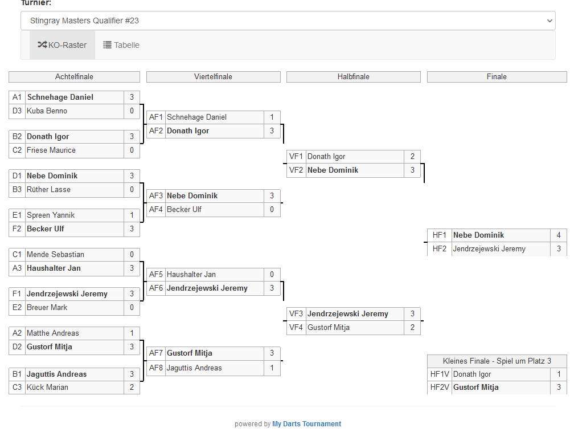The height and width of the screenshot is (432, 574).
Task: Switch to the Tabelle tab
Action: 121,45
